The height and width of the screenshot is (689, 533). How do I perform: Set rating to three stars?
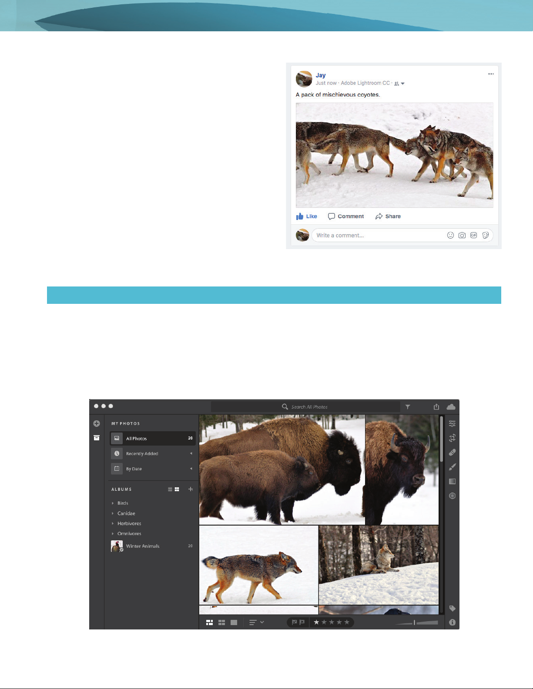click(332, 622)
